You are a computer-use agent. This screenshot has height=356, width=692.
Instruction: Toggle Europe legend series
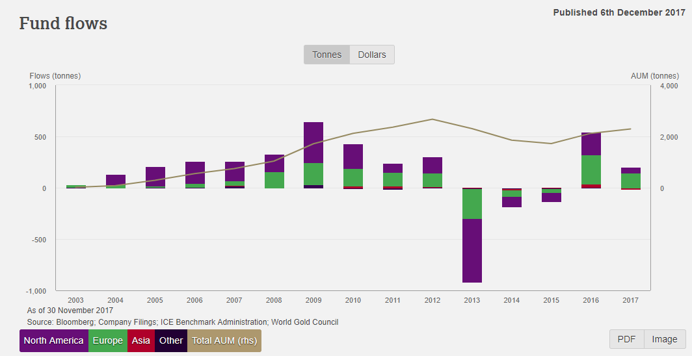click(107, 340)
